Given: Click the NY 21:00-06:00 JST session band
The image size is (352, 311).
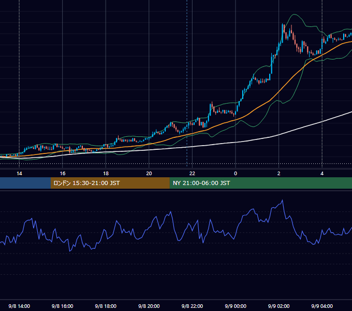Looking at the screenshot, I should click(260, 183).
